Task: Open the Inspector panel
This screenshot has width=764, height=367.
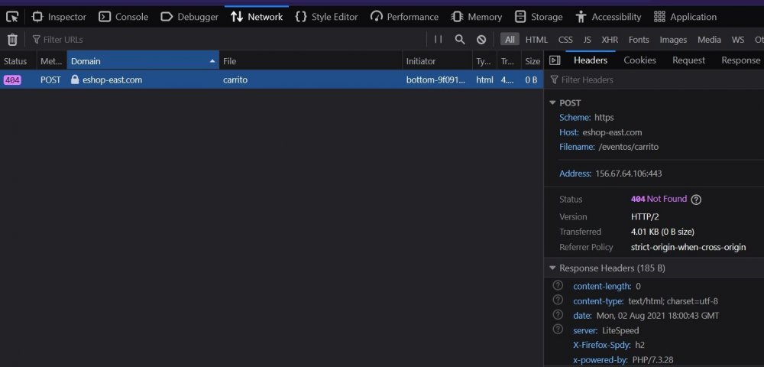Action: pos(59,17)
